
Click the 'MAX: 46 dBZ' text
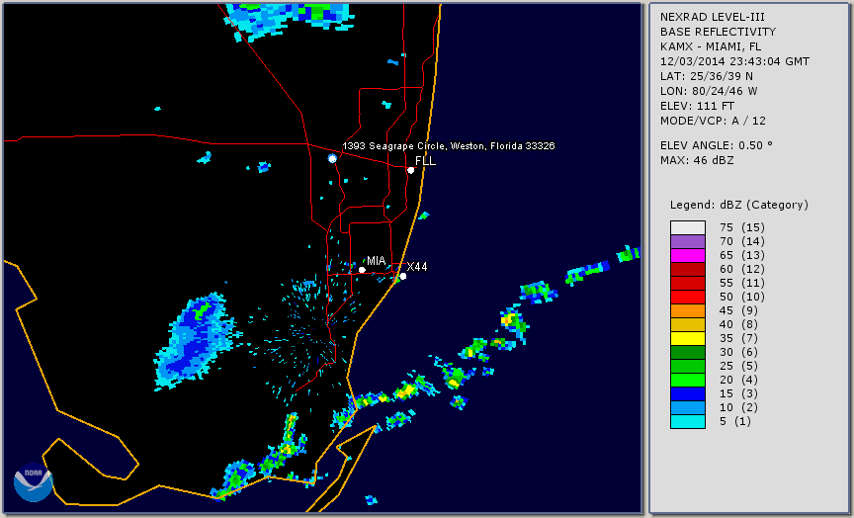click(x=697, y=160)
